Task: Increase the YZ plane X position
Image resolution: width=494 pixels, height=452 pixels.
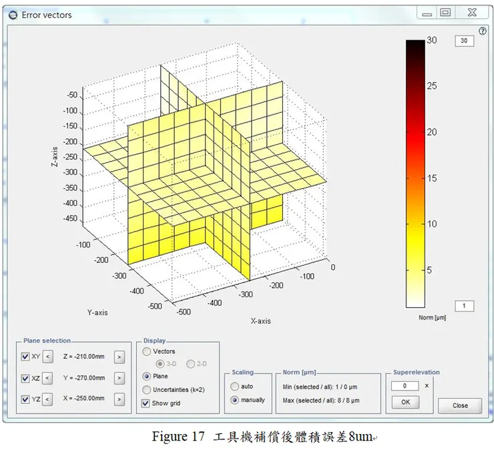Action: pyautogui.click(x=119, y=399)
